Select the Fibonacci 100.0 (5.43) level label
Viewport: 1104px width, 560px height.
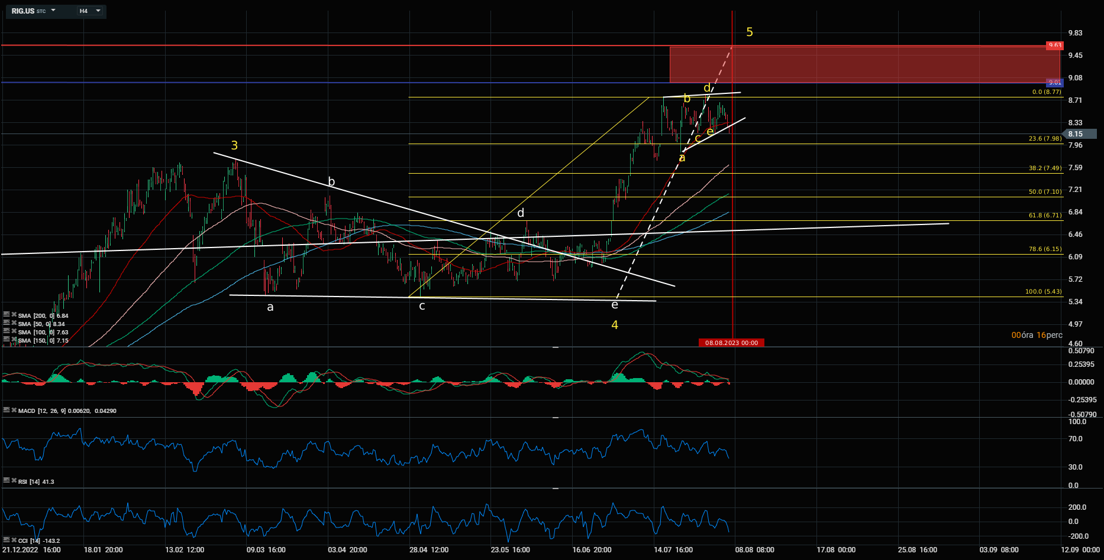coord(1043,292)
